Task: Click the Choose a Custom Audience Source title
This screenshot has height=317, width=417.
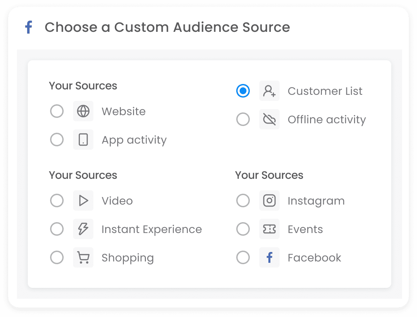Action: 167,27
